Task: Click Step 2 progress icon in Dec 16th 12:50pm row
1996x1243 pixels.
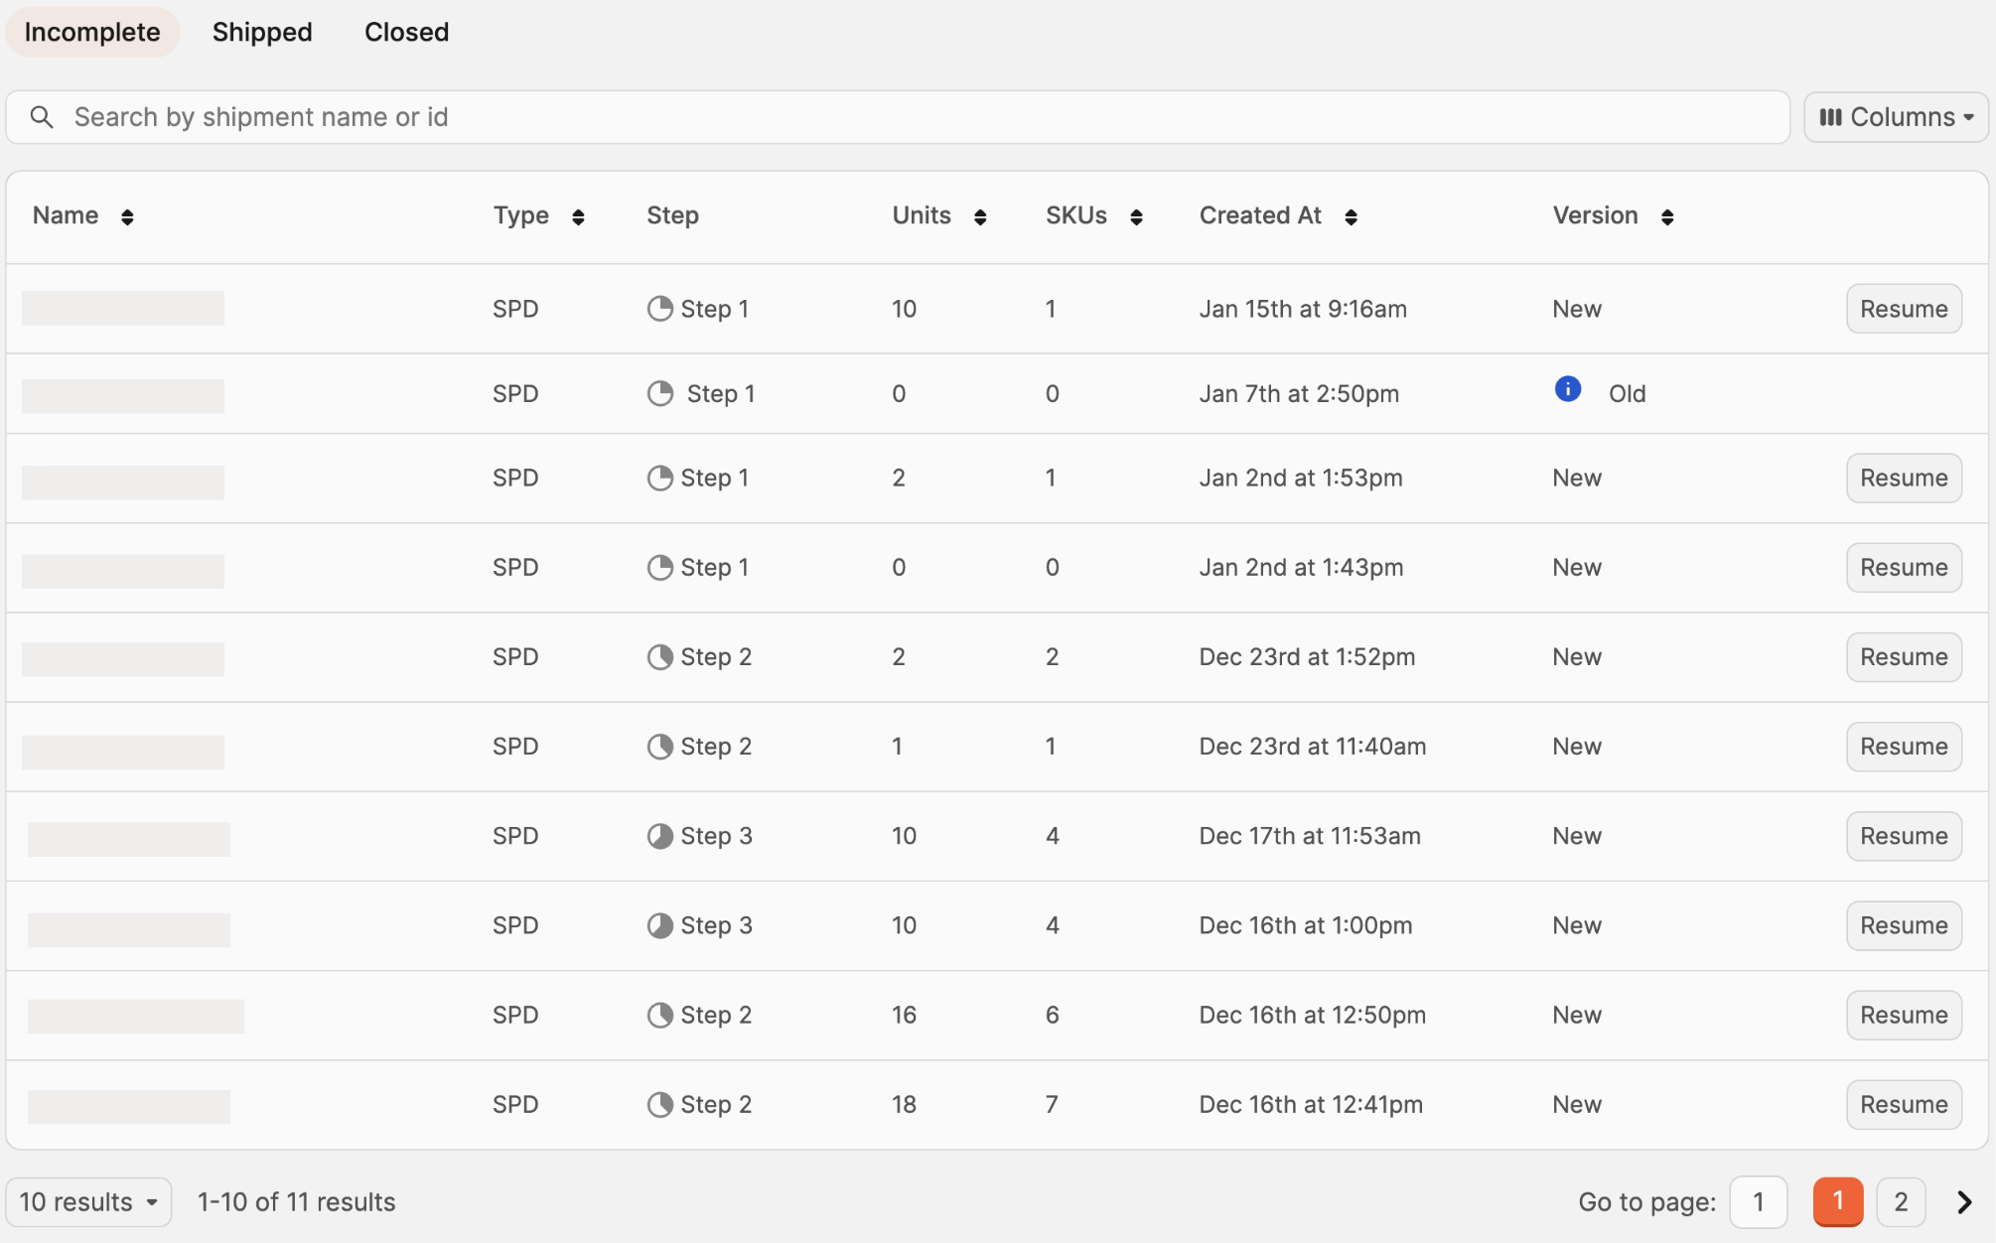Action: (x=660, y=1015)
